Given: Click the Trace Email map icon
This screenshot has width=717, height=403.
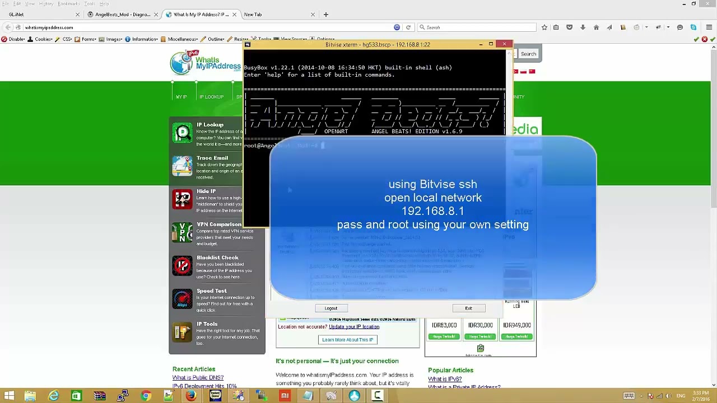Looking at the screenshot, I should (x=182, y=166).
